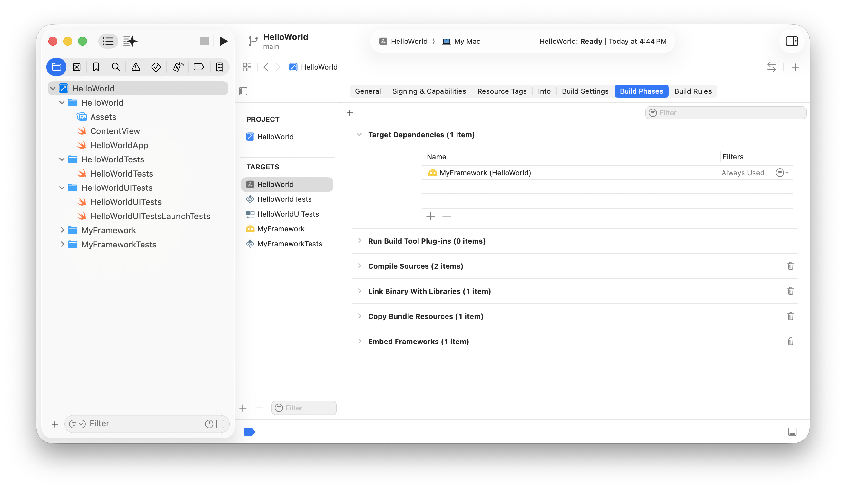Switch to the Build Rules tab
Viewport: 846px width, 491px height.
coord(693,91)
